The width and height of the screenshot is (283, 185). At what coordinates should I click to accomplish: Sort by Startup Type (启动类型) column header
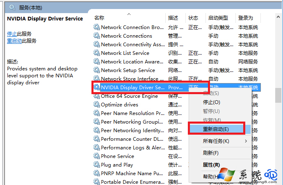click(218, 18)
